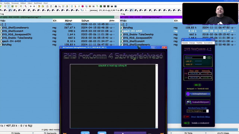Open the Energia menu in FoxComm window

[192, 43]
